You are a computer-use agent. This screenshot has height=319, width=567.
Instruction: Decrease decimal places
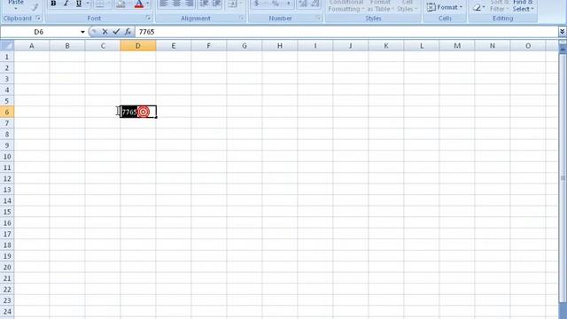(315, 4)
